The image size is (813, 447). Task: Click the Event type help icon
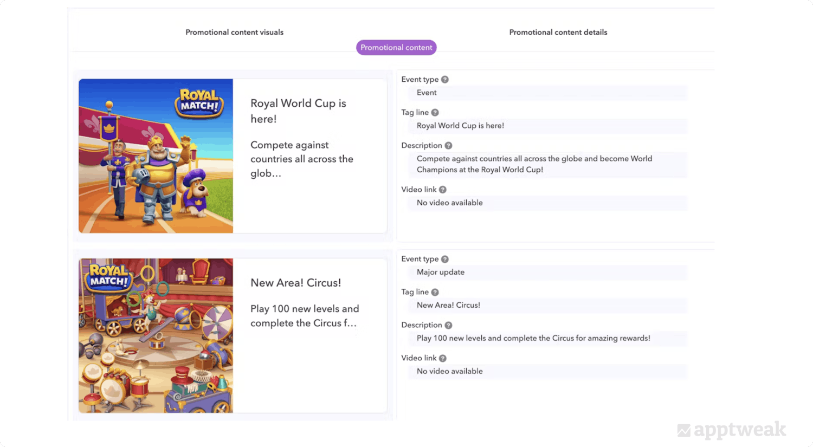[x=444, y=79]
